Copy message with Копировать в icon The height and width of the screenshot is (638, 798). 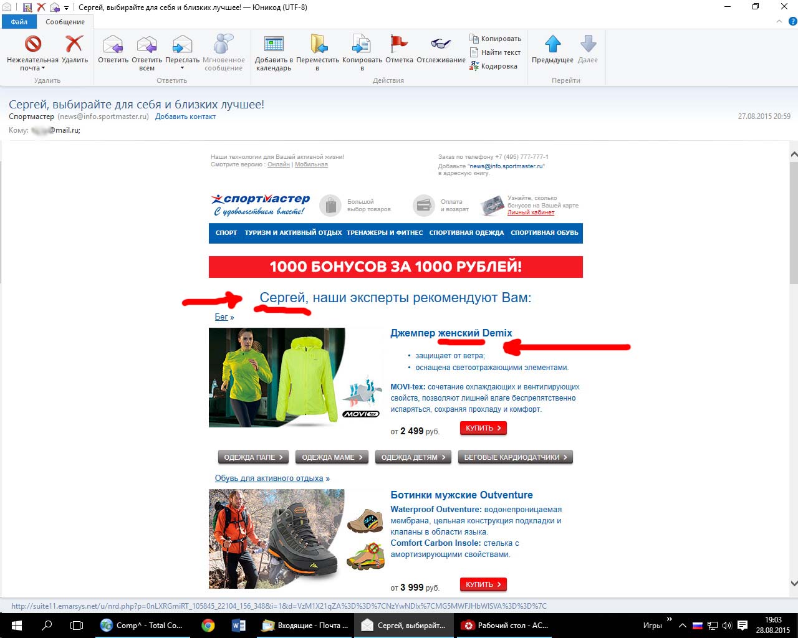pos(362,53)
